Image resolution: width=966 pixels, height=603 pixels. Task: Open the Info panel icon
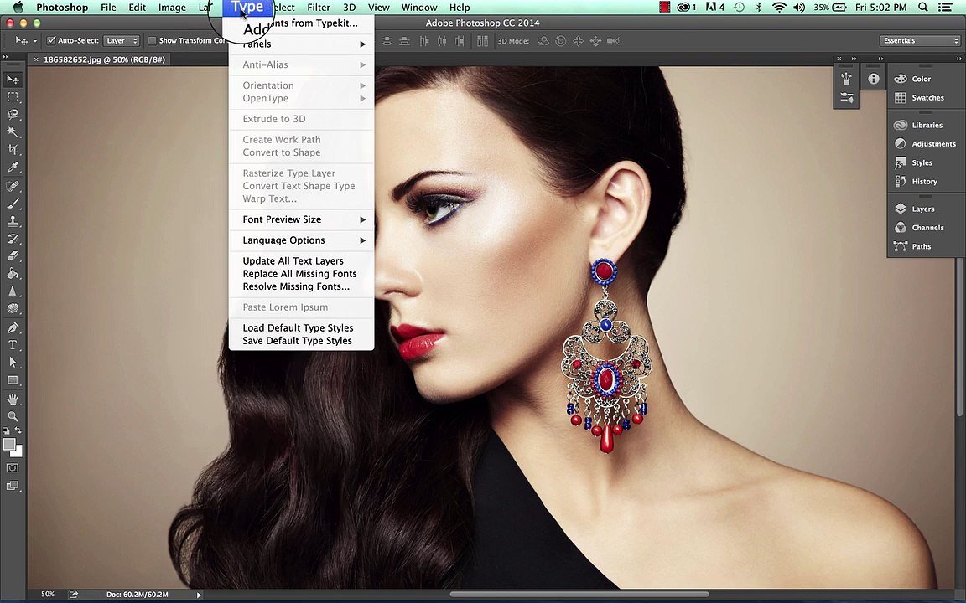pos(873,79)
